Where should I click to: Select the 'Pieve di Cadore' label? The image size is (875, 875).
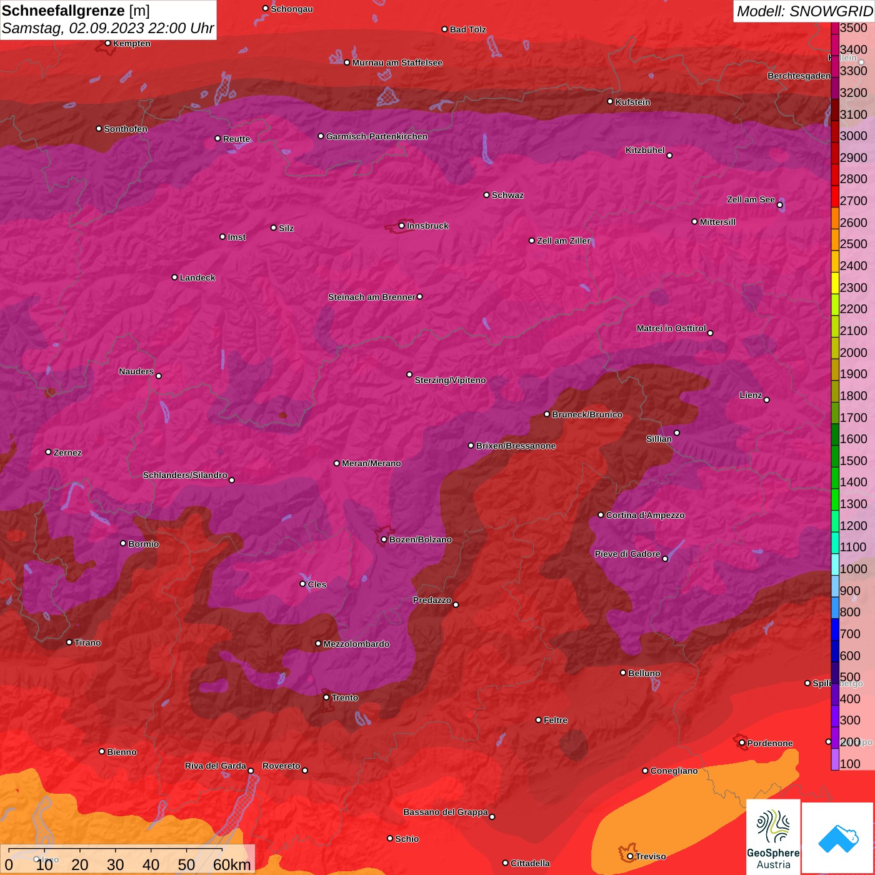[x=627, y=554]
